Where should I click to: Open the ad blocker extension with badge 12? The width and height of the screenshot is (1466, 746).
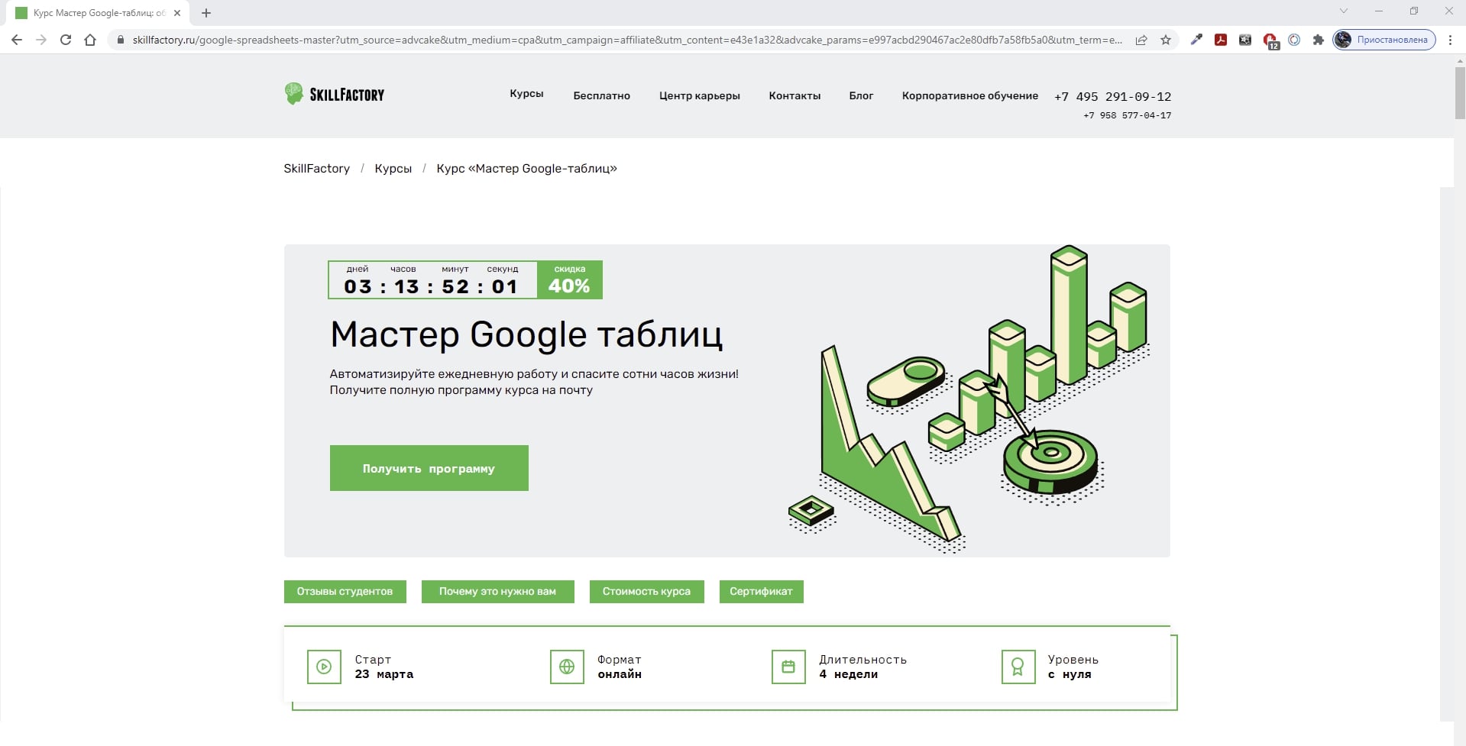pyautogui.click(x=1270, y=41)
